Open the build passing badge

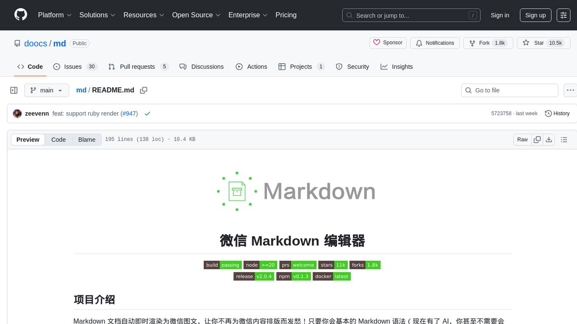point(223,265)
